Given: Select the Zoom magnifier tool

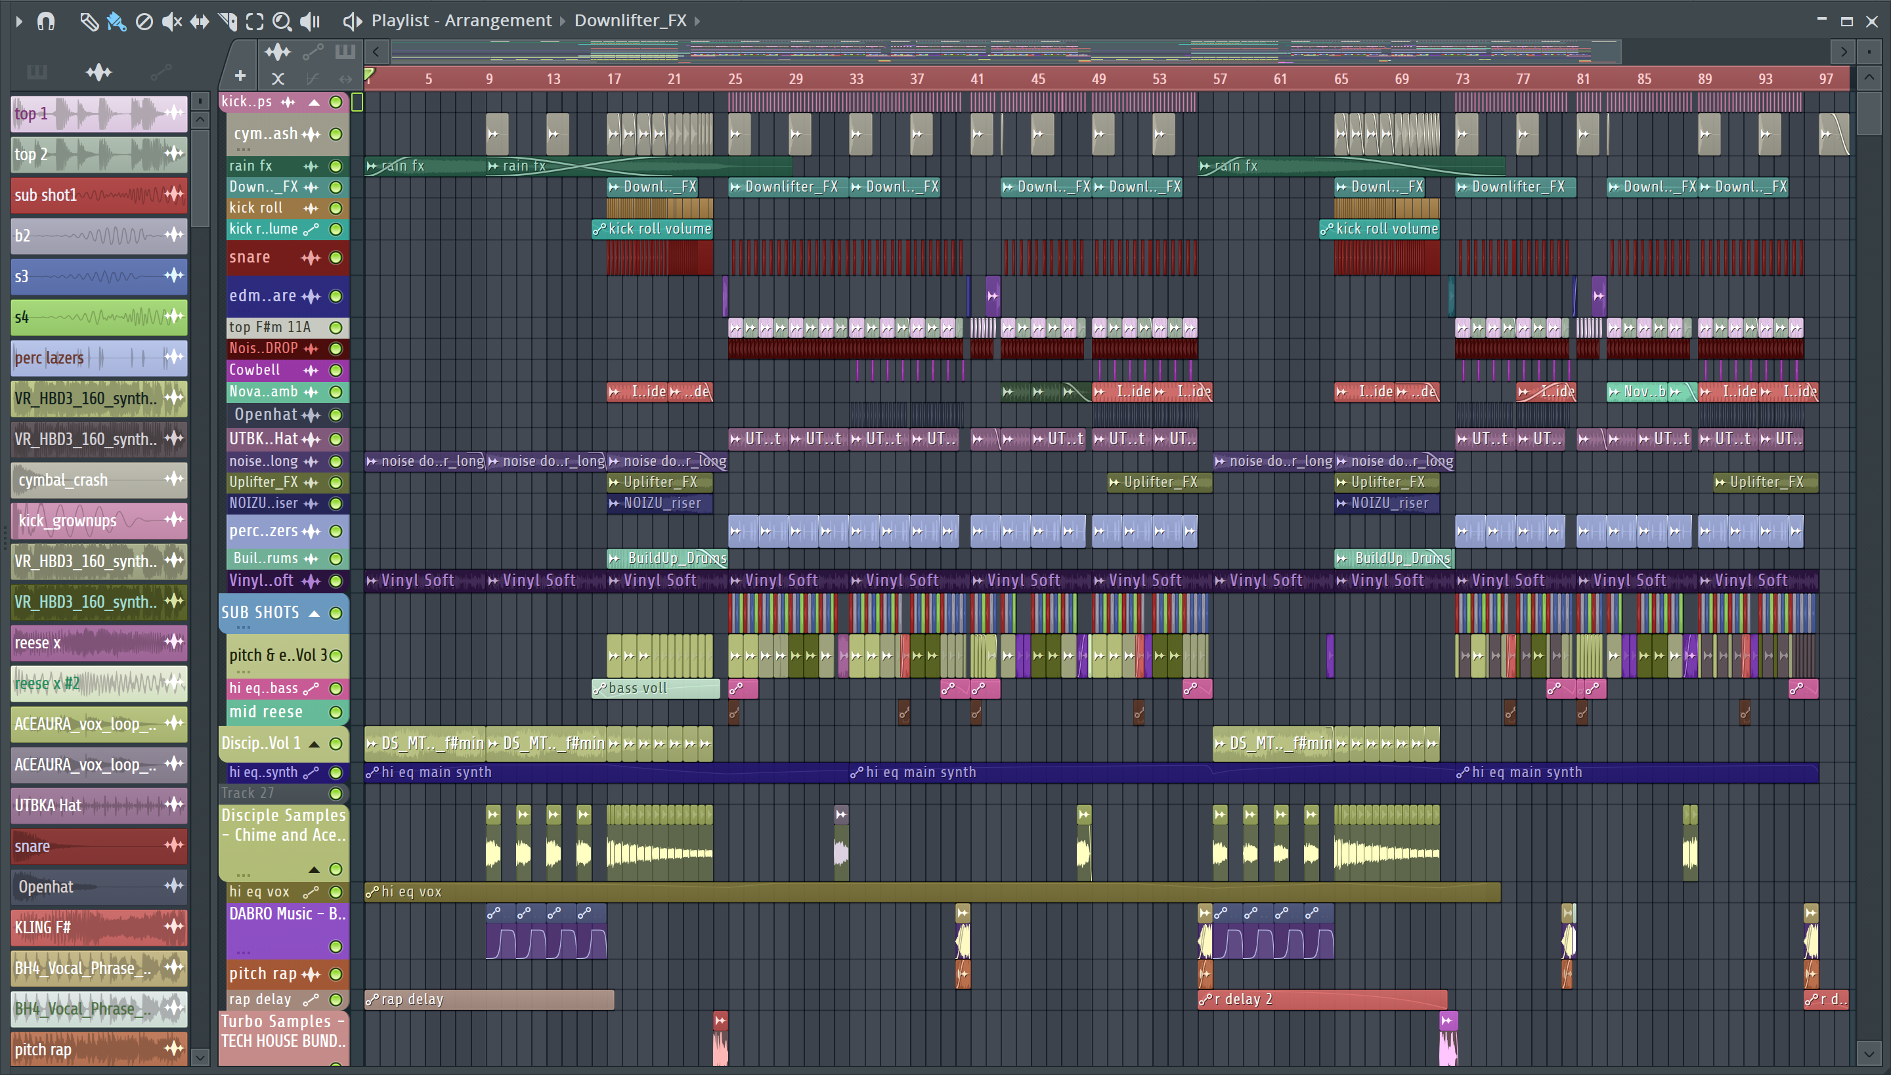Looking at the screenshot, I should tap(282, 21).
